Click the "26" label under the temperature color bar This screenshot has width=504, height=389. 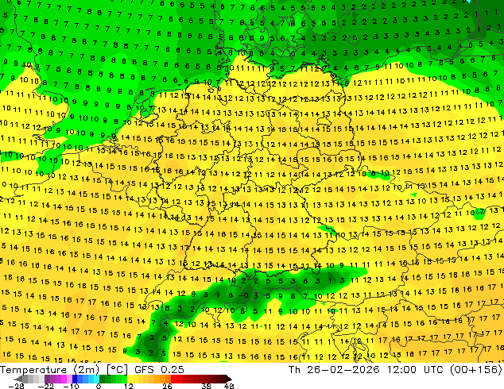pos(167,386)
